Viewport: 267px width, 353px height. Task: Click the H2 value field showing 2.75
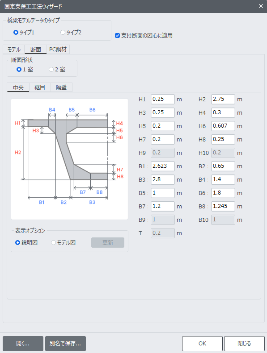(x=223, y=99)
